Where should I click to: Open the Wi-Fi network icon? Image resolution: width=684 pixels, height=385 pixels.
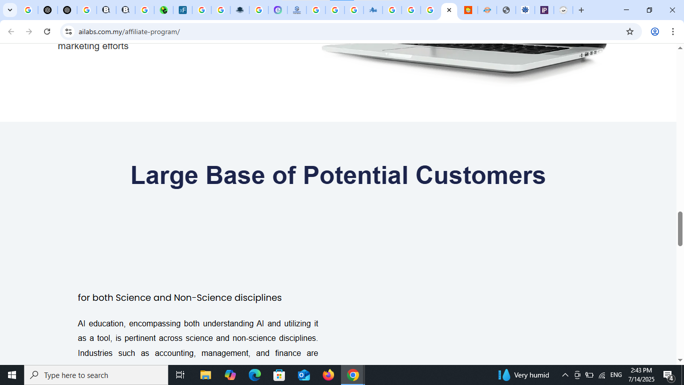pos(602,375)
